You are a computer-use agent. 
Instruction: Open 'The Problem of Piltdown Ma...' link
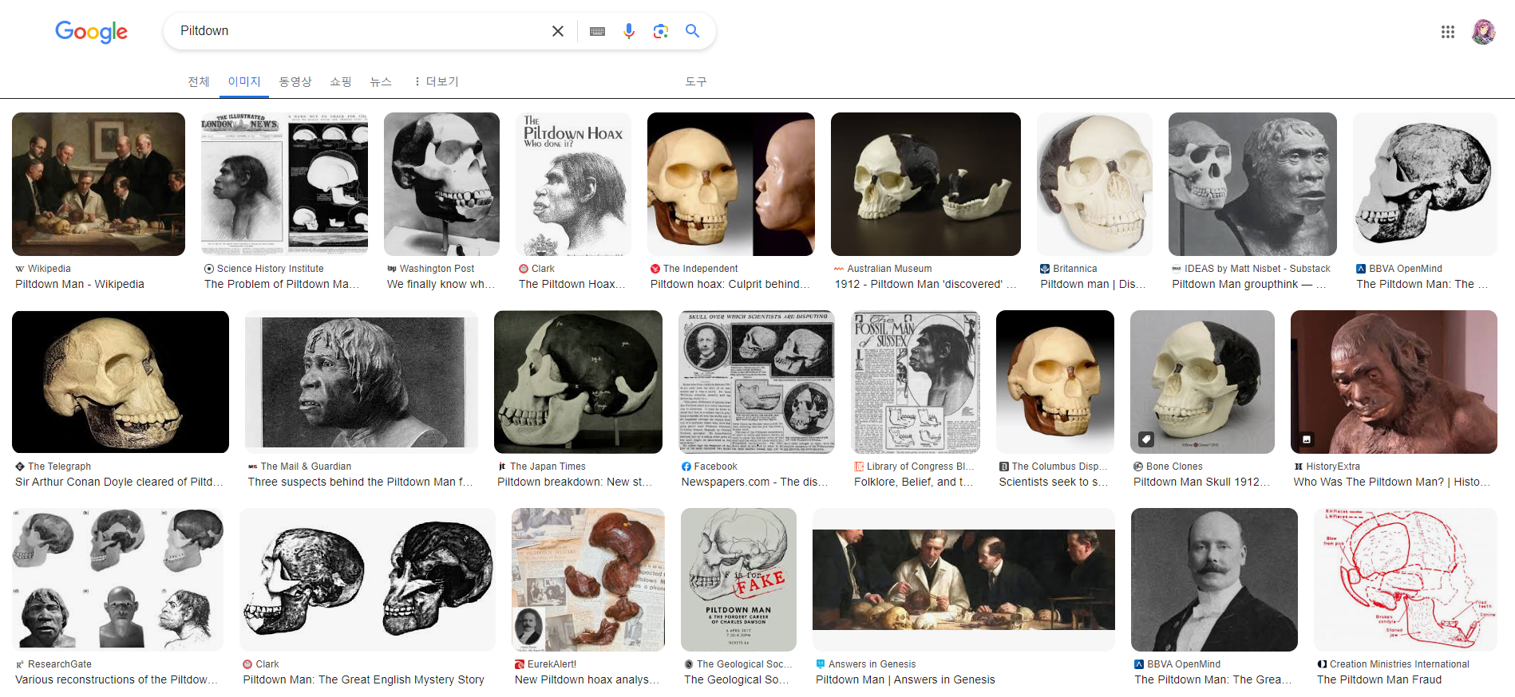[282, 284]
